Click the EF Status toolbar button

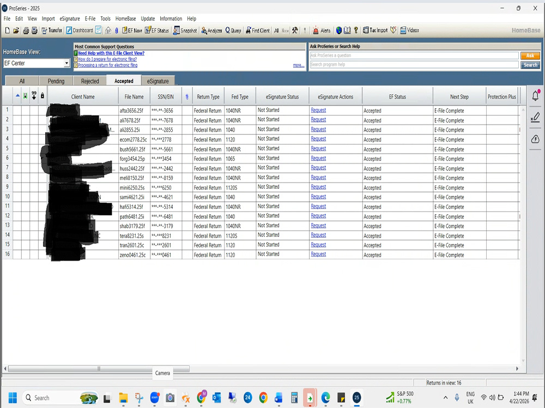click(157, 30)
